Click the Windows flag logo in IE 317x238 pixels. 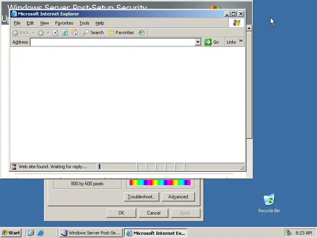pos(237,23)
